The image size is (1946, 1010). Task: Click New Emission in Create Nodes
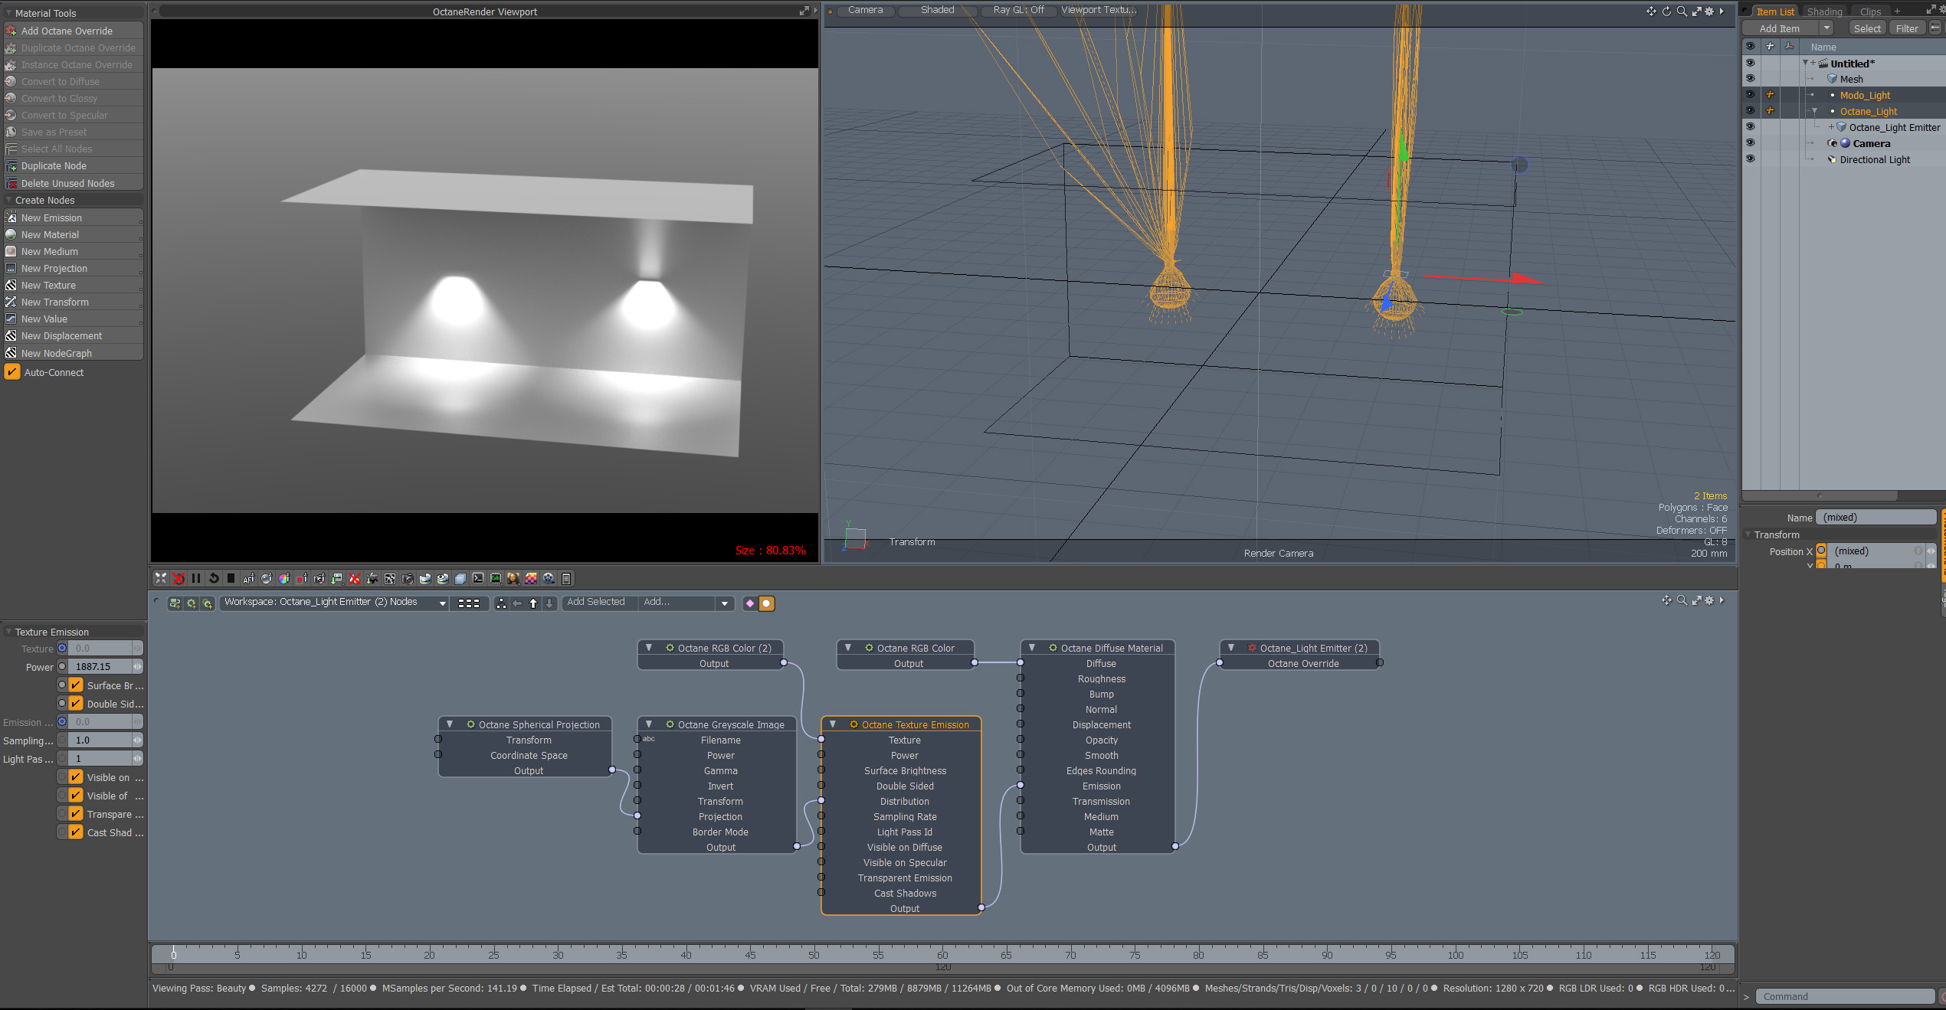pos(51,217)
